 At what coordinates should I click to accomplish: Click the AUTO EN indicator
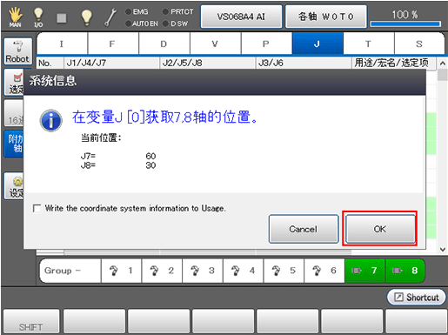pyautogui.click(x=142, y=23)
